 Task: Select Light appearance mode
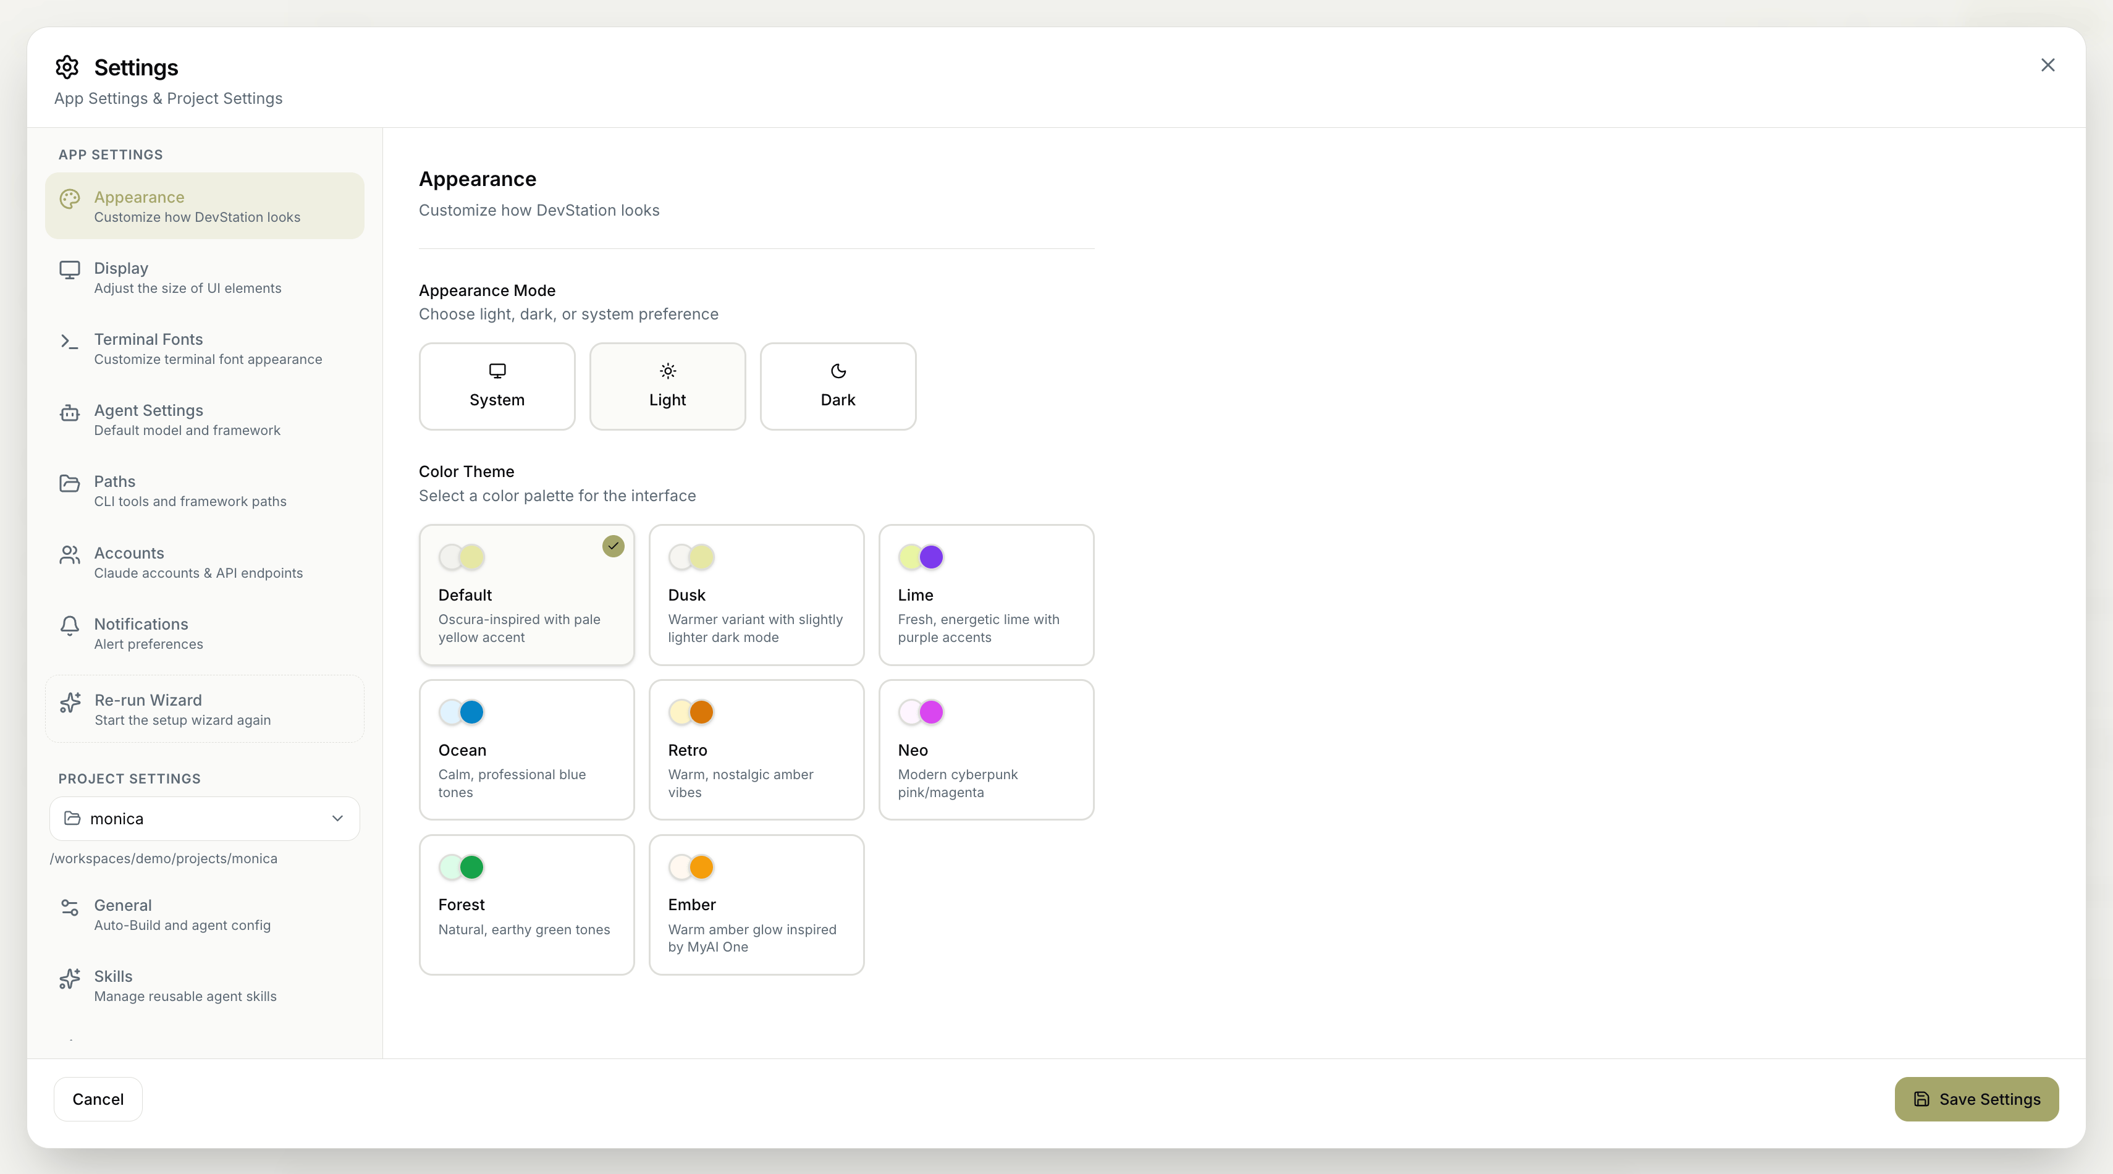click(x=668, y=386)
